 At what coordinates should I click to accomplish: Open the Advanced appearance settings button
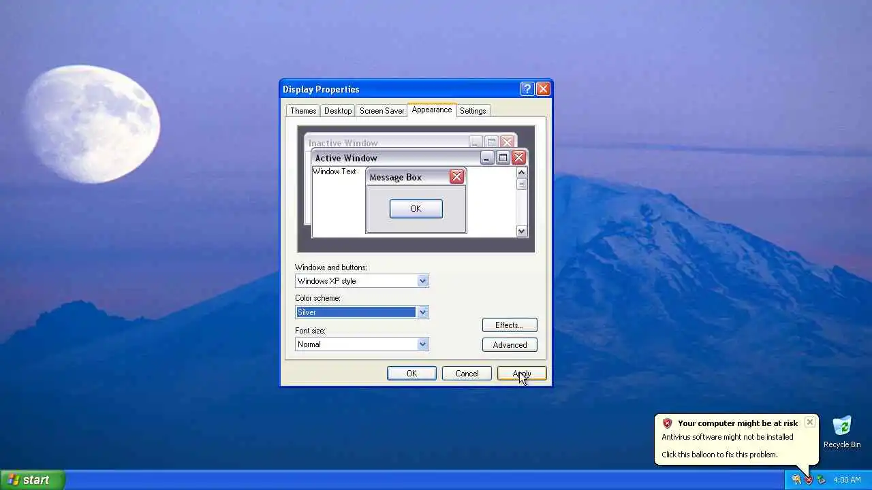pyautogui.click(x=510, y=345)
